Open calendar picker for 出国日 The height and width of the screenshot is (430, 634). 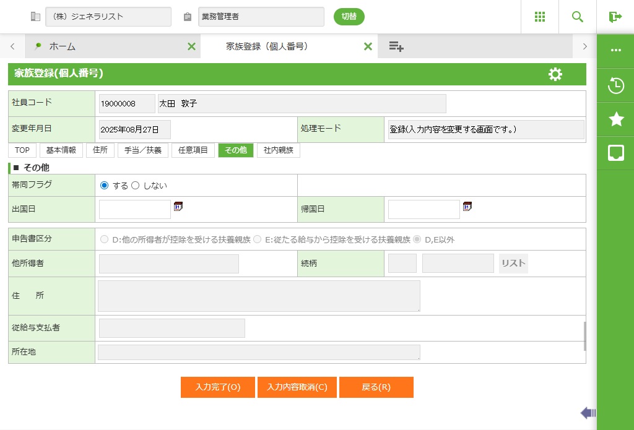click(x=178, y=207)
